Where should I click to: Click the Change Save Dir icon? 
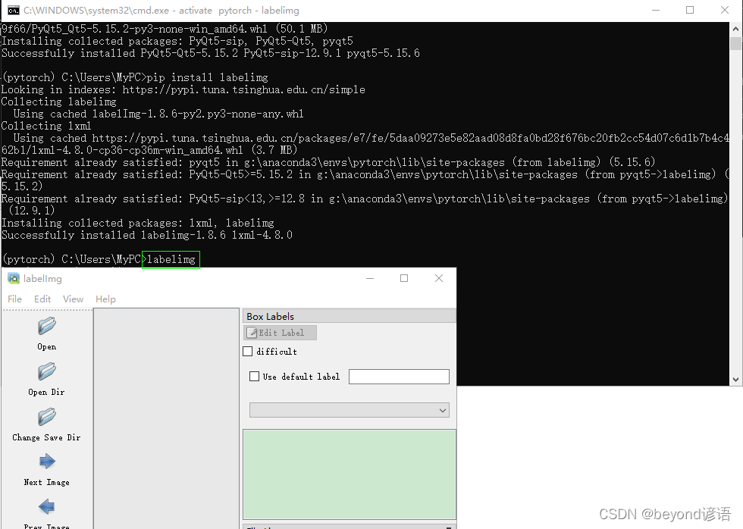coord(47,417)
